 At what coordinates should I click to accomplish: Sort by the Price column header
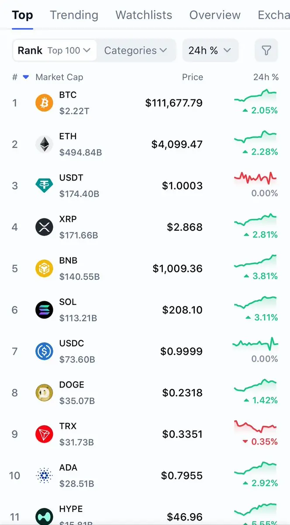tap(193, 77)
